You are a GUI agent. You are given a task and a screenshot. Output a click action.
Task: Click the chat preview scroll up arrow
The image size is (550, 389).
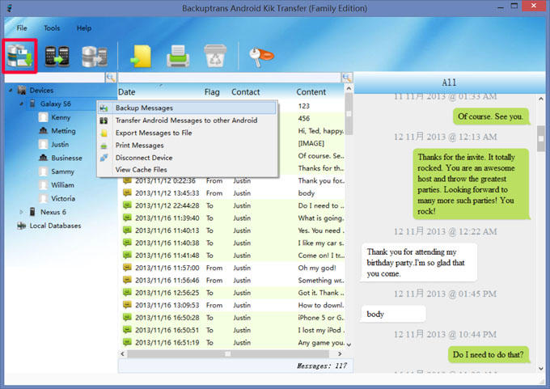(541, 99)
